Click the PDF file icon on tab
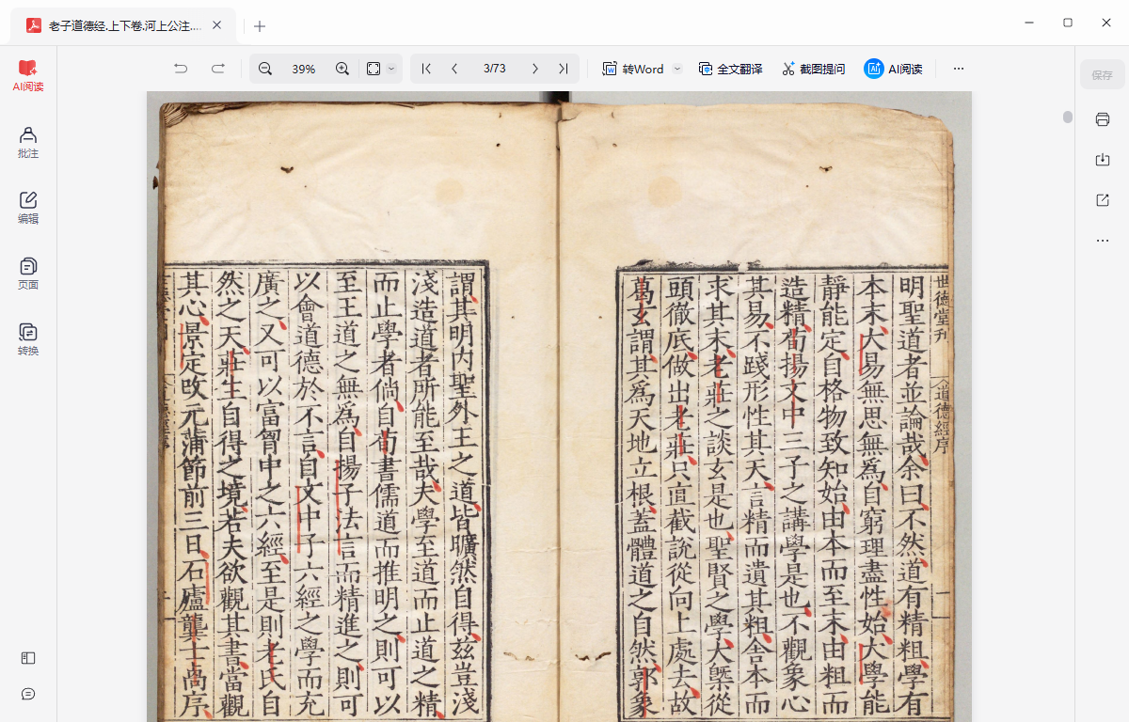 click(33, 26)
